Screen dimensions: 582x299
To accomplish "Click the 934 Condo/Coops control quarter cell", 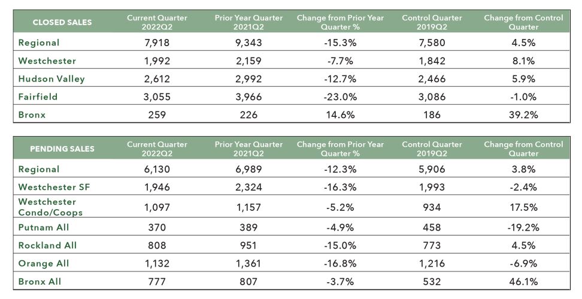I will point(431,207).
